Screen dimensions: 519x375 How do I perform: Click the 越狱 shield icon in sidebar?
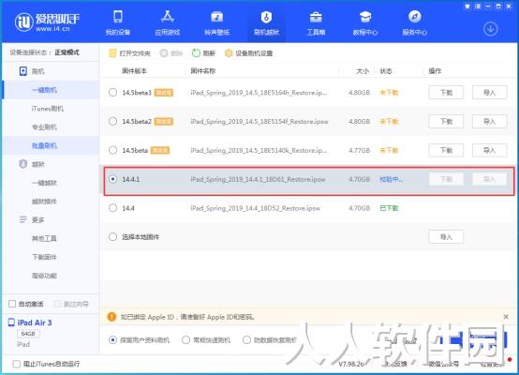point(22,164)
